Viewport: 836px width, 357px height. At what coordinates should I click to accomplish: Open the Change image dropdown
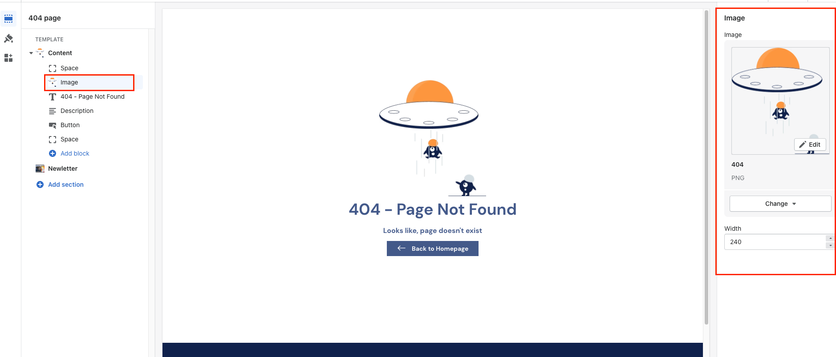point(780,204)
